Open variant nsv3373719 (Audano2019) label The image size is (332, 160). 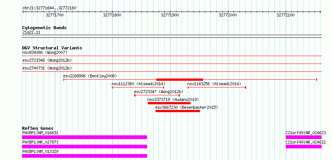pyautogui.click(x=173, y=99)
